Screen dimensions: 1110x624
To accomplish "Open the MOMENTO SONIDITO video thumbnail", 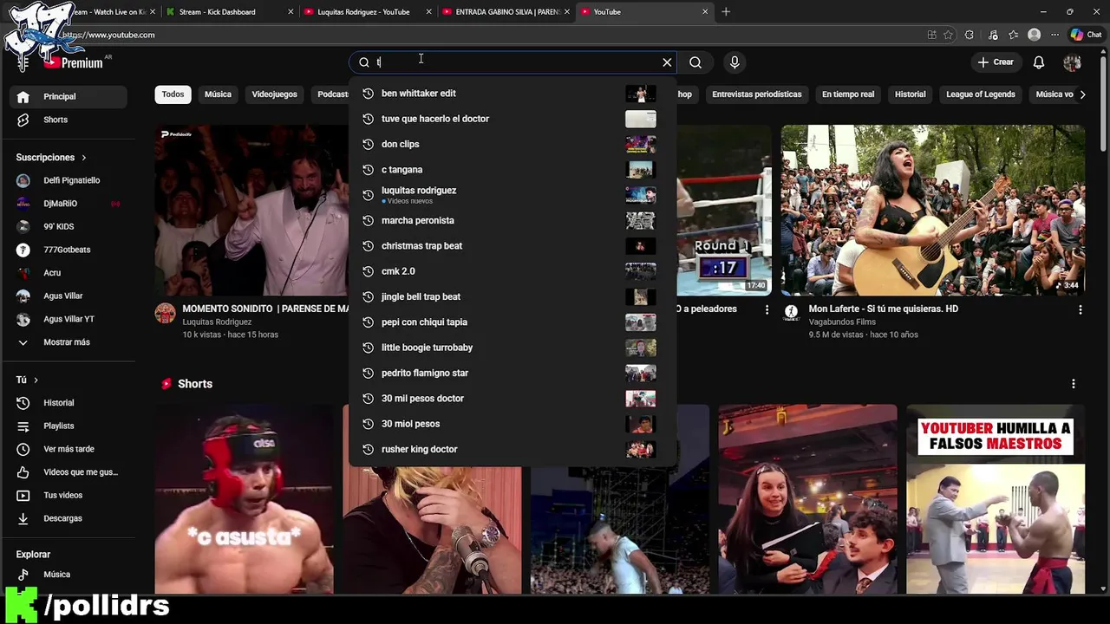I will (x=251, y=211).
